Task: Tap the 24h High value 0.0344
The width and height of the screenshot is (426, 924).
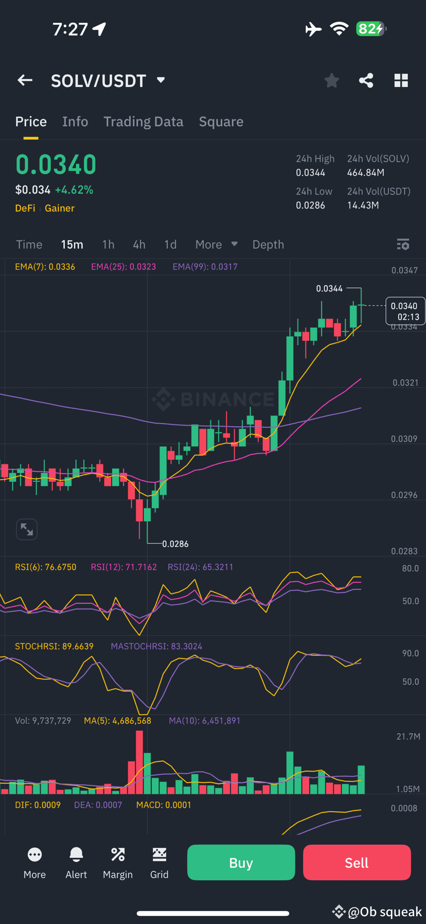Action: [310, 172]
